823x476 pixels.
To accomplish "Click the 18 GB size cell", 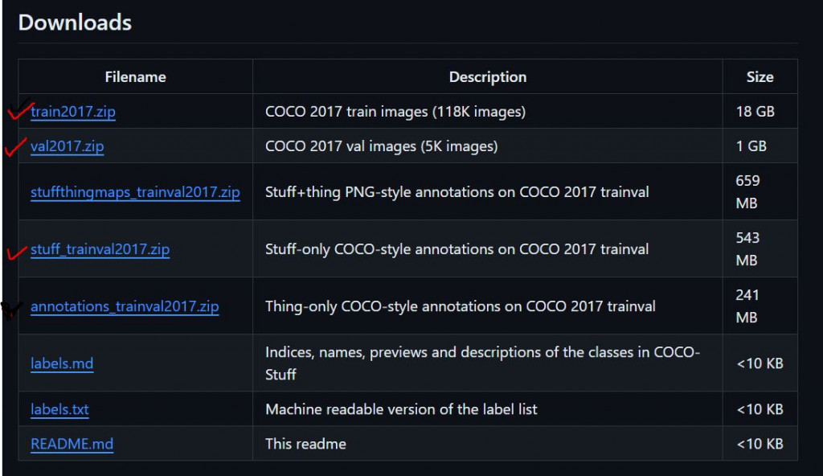I will pos(755,112).
